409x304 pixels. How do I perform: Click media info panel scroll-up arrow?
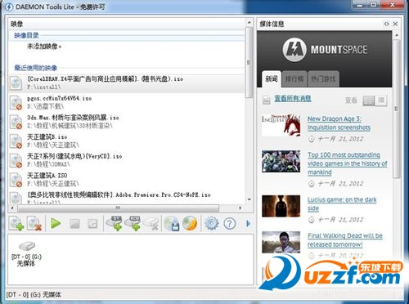pyautogui.click(x=397, y=35)
